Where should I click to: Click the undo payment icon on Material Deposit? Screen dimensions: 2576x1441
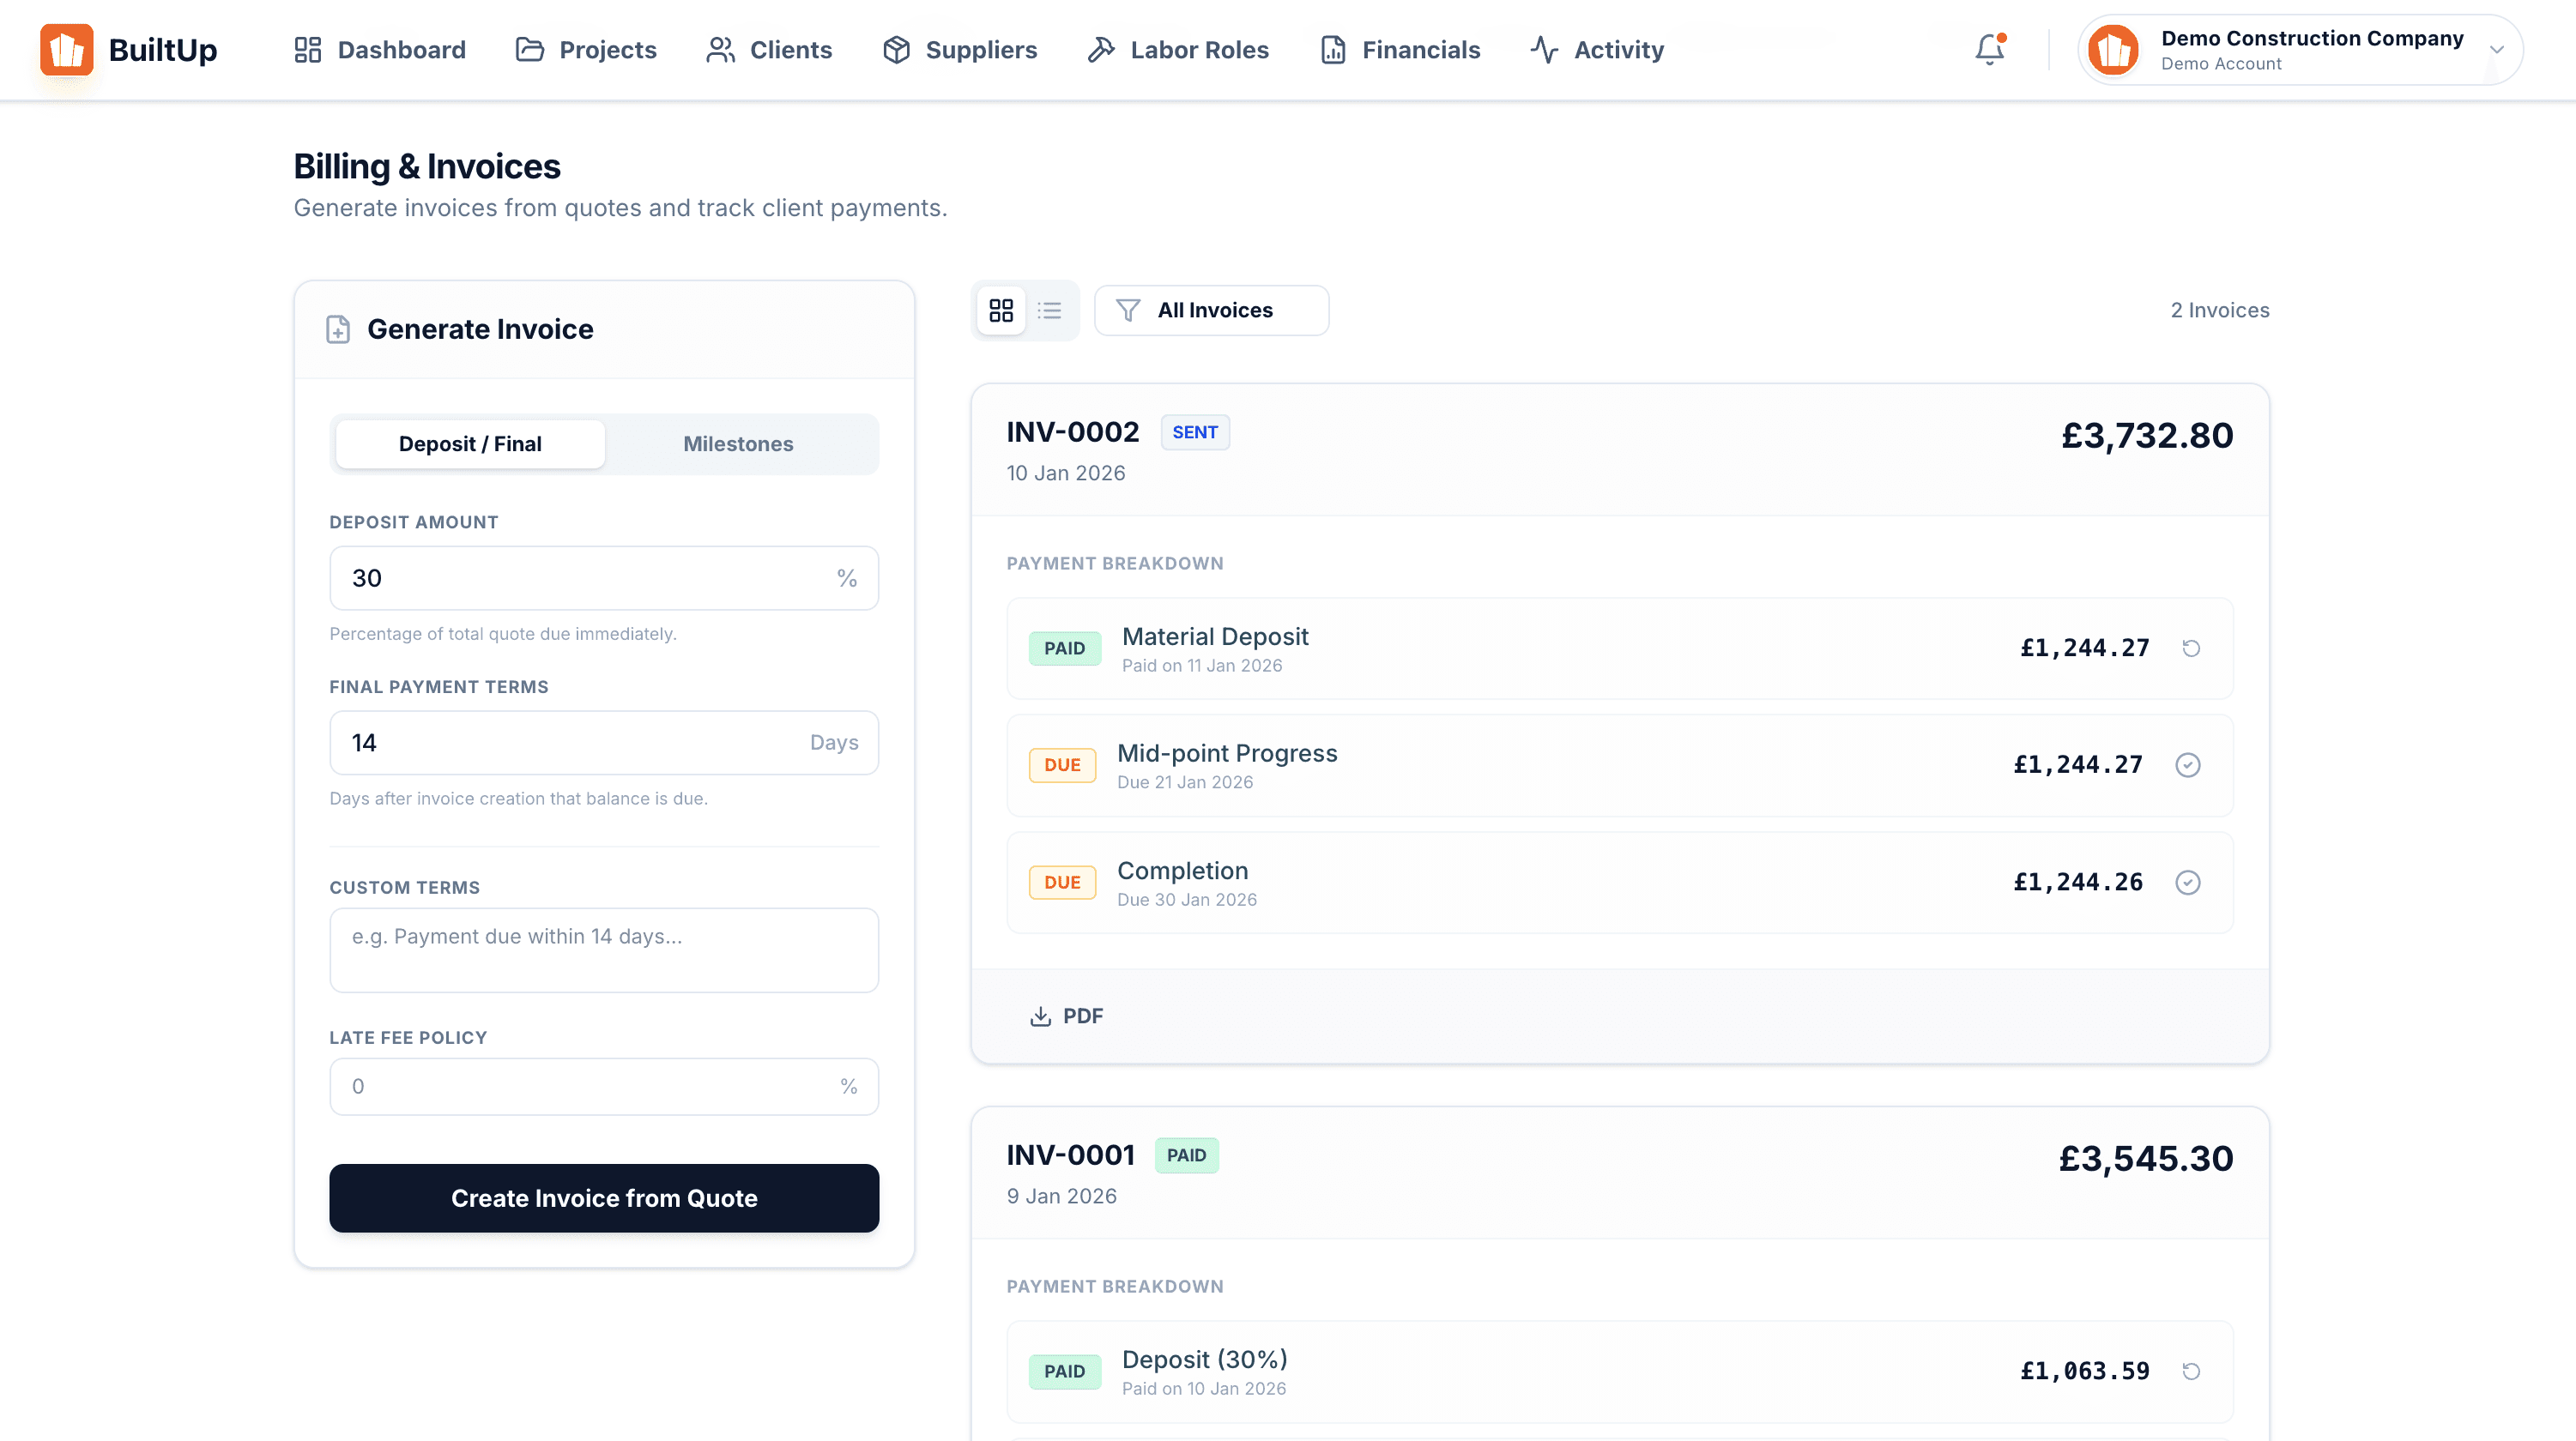pyautogui.click(x=2190, y=648)
